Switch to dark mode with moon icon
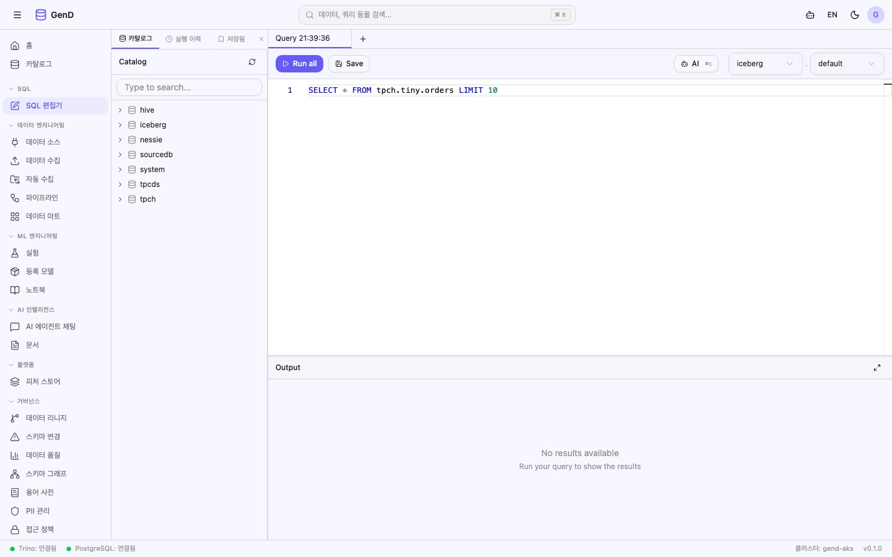Image resolution: width=892 pixels, height=557 pixels. 855,15
